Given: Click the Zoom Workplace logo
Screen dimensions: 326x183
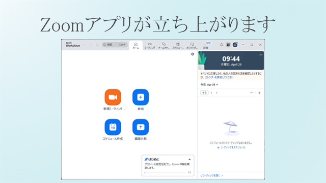Looking at the screenshot, I should 72,44.
